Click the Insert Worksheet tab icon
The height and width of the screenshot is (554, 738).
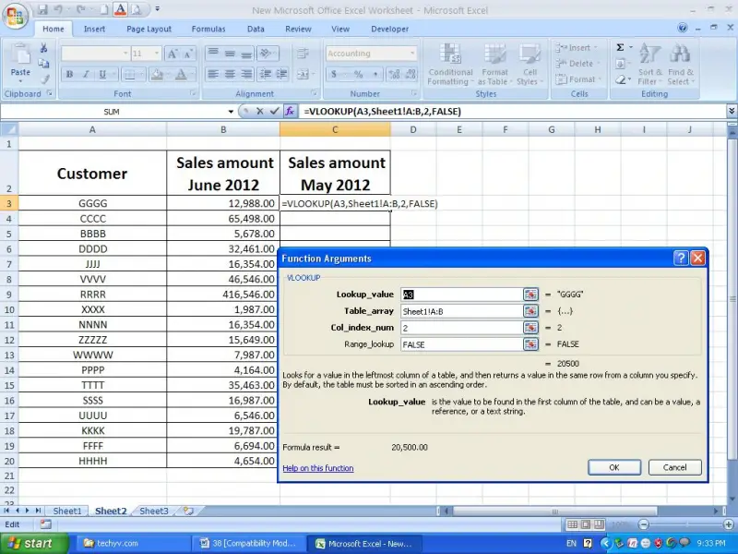(x=188, y=511)
